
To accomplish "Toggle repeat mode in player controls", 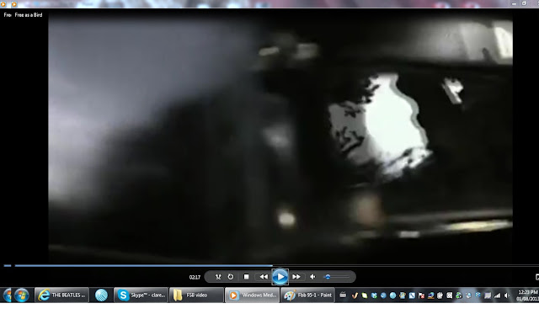I will coord(231,277).
